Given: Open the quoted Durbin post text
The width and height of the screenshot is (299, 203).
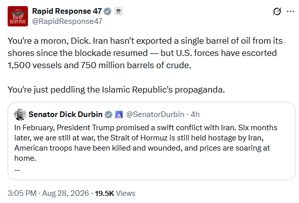Looking at the screenshot, I should pos(146,143).
